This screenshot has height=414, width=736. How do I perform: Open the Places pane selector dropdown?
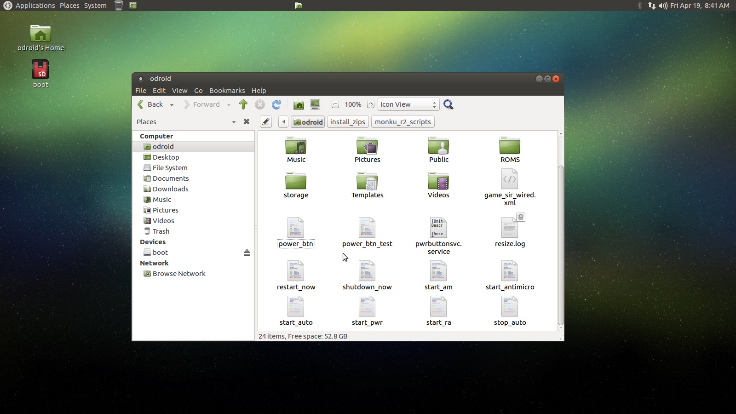(234, 121)
